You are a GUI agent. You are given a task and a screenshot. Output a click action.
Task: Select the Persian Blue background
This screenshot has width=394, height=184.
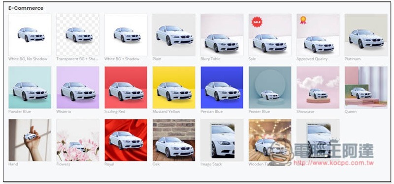pos(222,87)
